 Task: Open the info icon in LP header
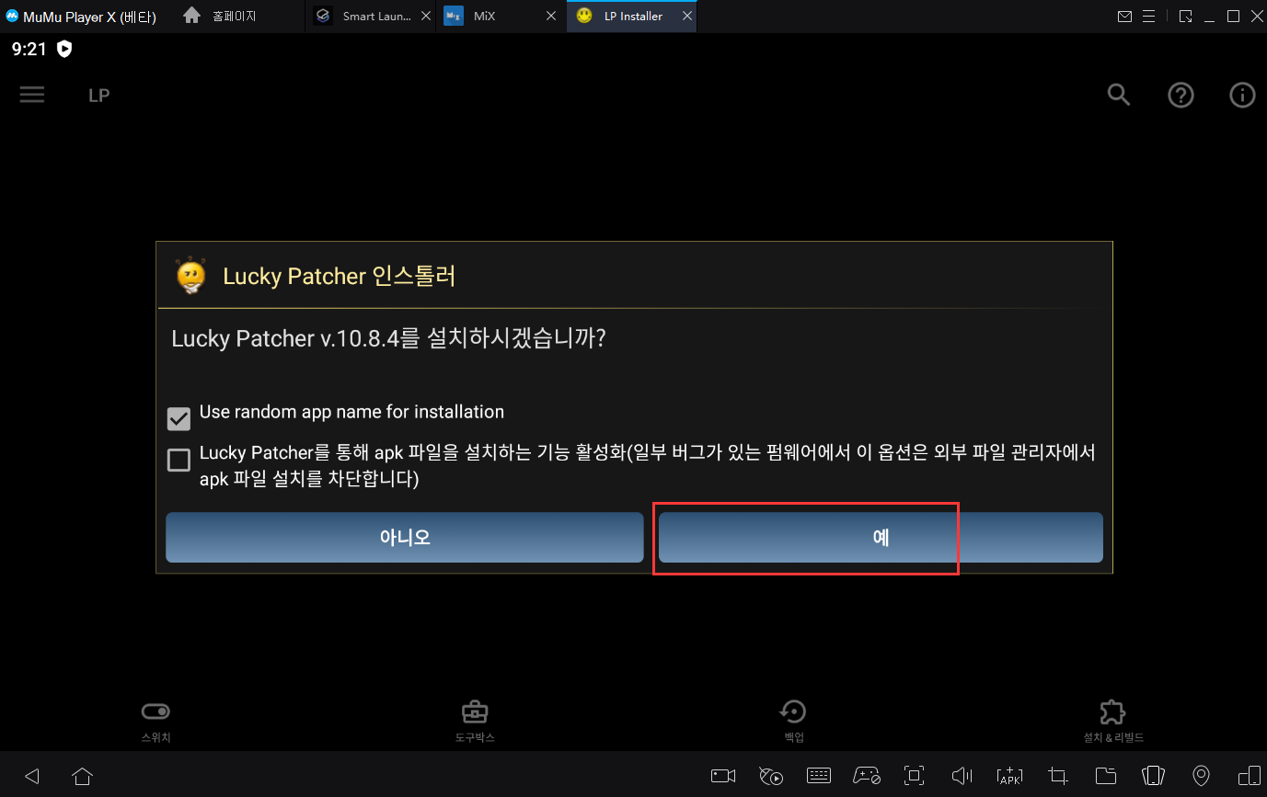[1242, 95]
